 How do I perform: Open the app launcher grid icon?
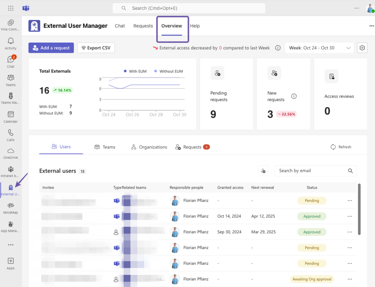(x=11, y=8)
